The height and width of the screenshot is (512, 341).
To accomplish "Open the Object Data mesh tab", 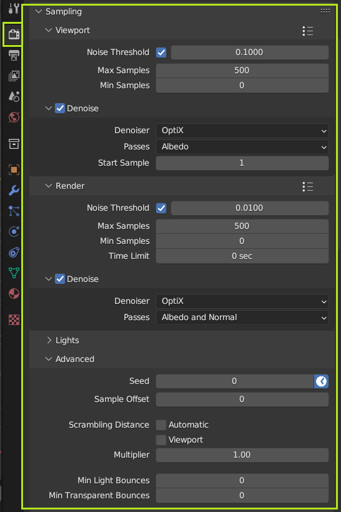I will tap(14, 273).
